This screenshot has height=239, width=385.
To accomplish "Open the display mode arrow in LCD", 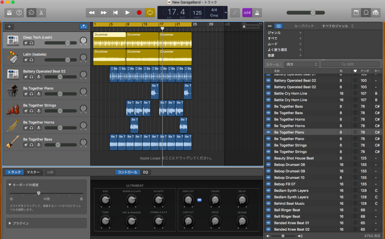I will (226, 12).
